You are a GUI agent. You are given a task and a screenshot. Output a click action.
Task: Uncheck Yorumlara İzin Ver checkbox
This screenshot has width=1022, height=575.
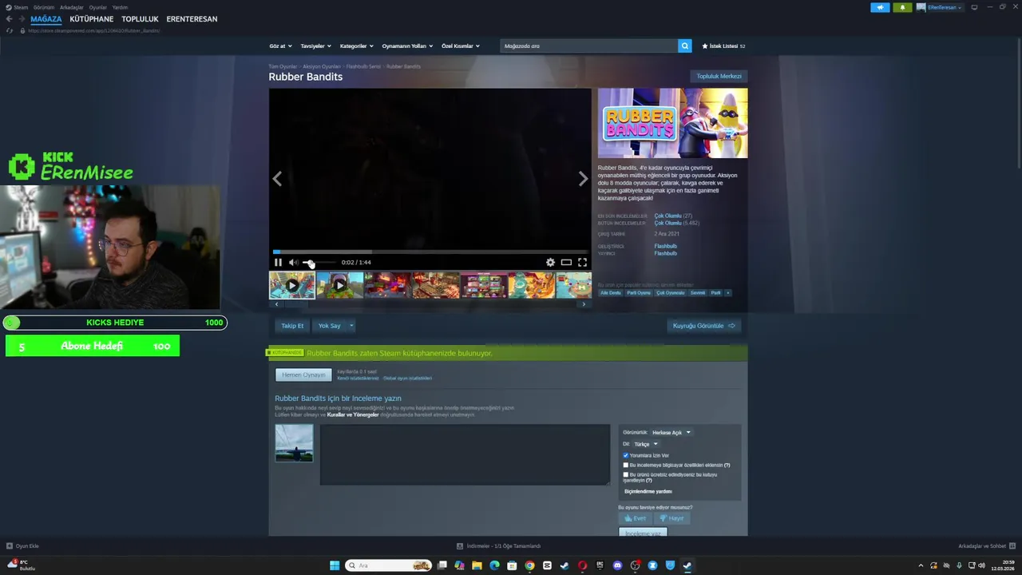[x=626, y=455]
